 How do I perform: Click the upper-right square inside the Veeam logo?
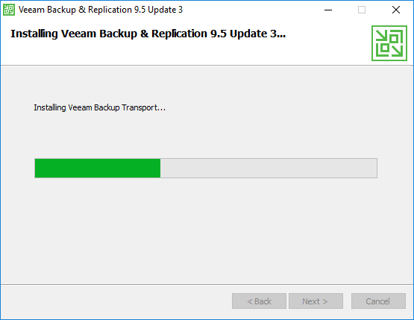[x=394, y=39]
